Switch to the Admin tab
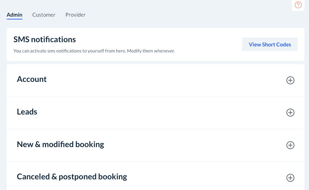Screen dimensions: 309x190 pos(15,15)
